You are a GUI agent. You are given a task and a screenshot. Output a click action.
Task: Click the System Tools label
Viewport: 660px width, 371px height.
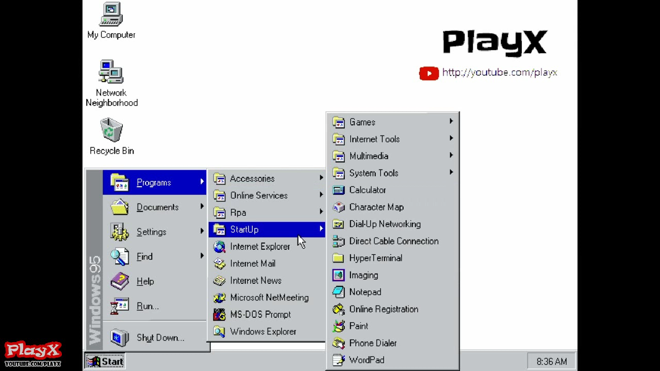point(374,173)
